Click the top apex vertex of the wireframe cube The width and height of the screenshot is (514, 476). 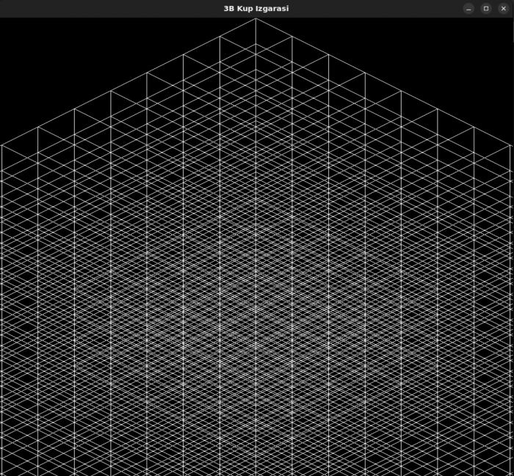coord(256,18)
